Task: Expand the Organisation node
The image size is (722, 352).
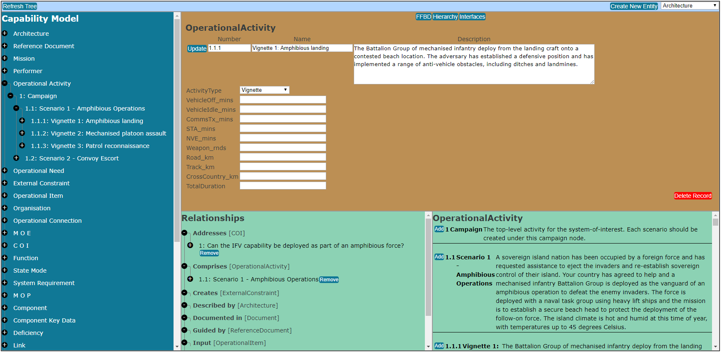Action: (x=5, y=208)
